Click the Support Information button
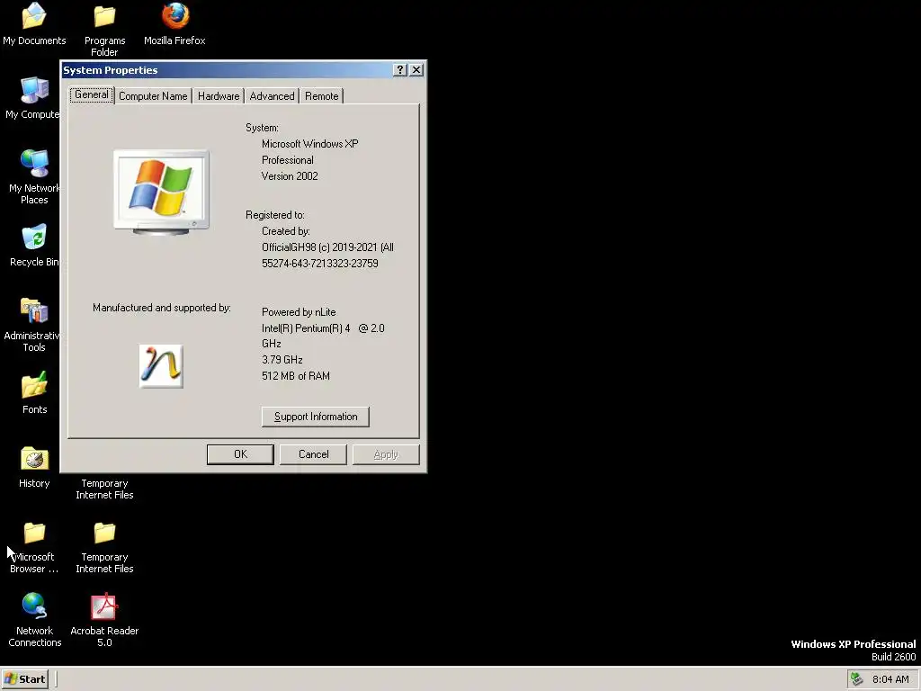 [x=316, y=417]
